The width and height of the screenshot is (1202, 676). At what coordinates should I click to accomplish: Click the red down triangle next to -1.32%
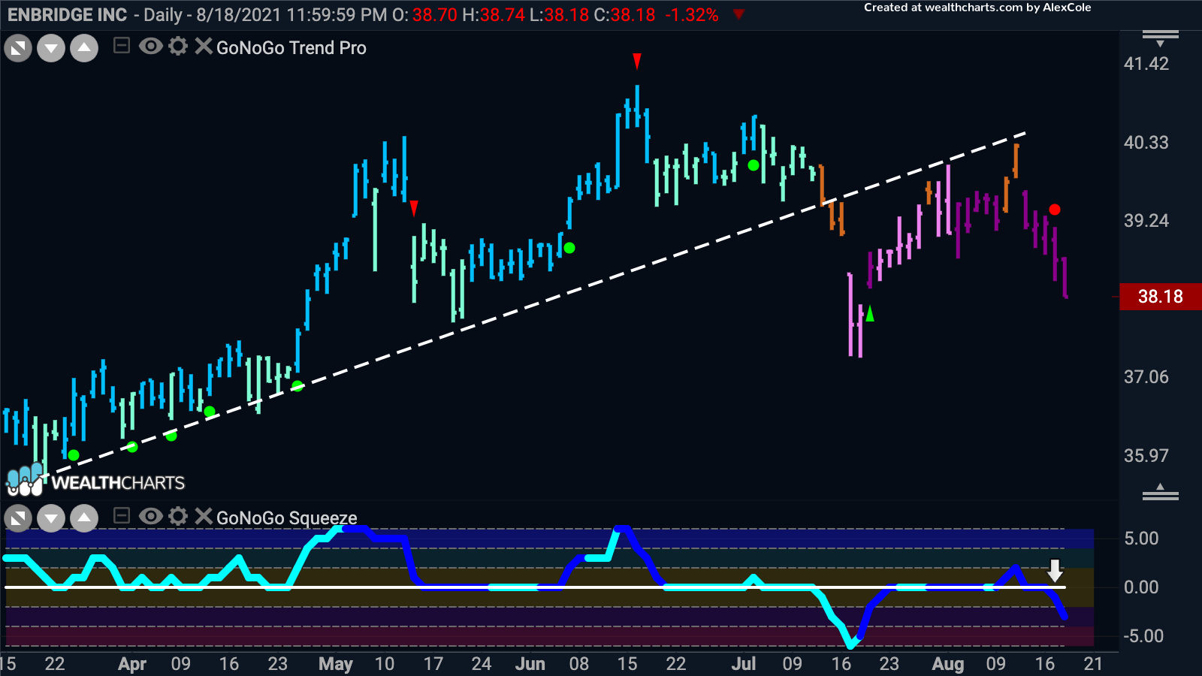(739, 14)
